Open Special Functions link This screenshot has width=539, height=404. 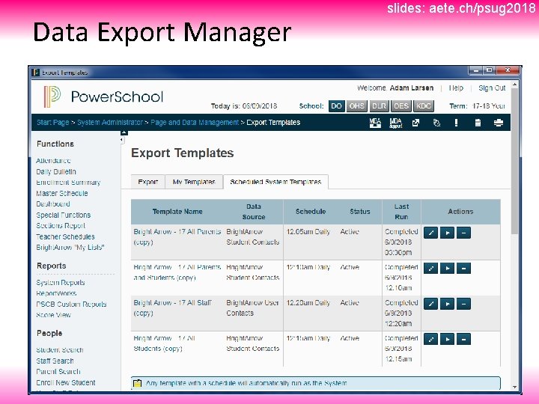tap(63, 215)
